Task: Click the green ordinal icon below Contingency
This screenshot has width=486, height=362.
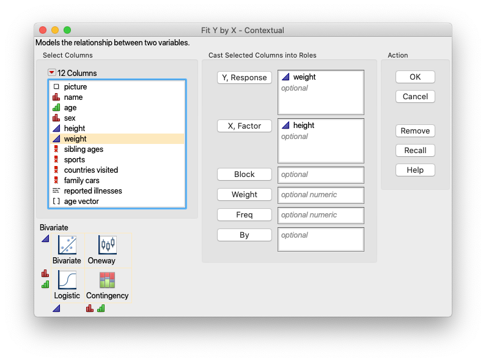Action: (101, 308)
